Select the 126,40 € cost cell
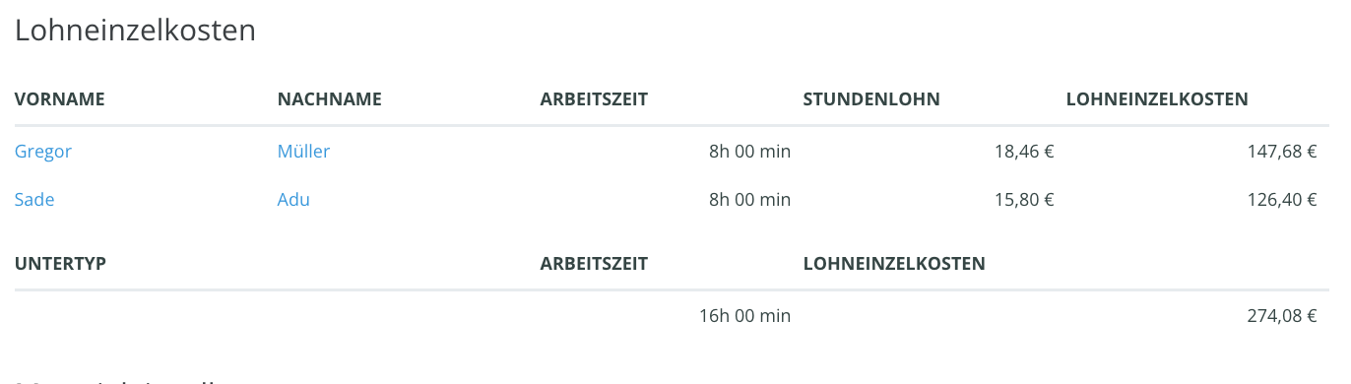The image size is (1351, 384). tap(1281, 200)
